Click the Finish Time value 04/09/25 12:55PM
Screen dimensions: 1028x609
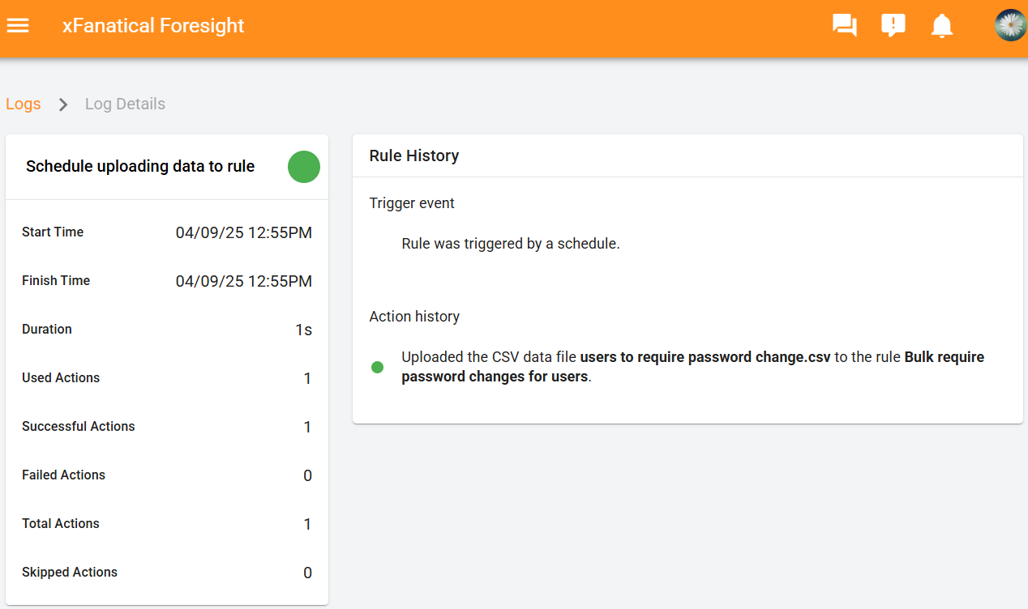click(x=244, y=282)
